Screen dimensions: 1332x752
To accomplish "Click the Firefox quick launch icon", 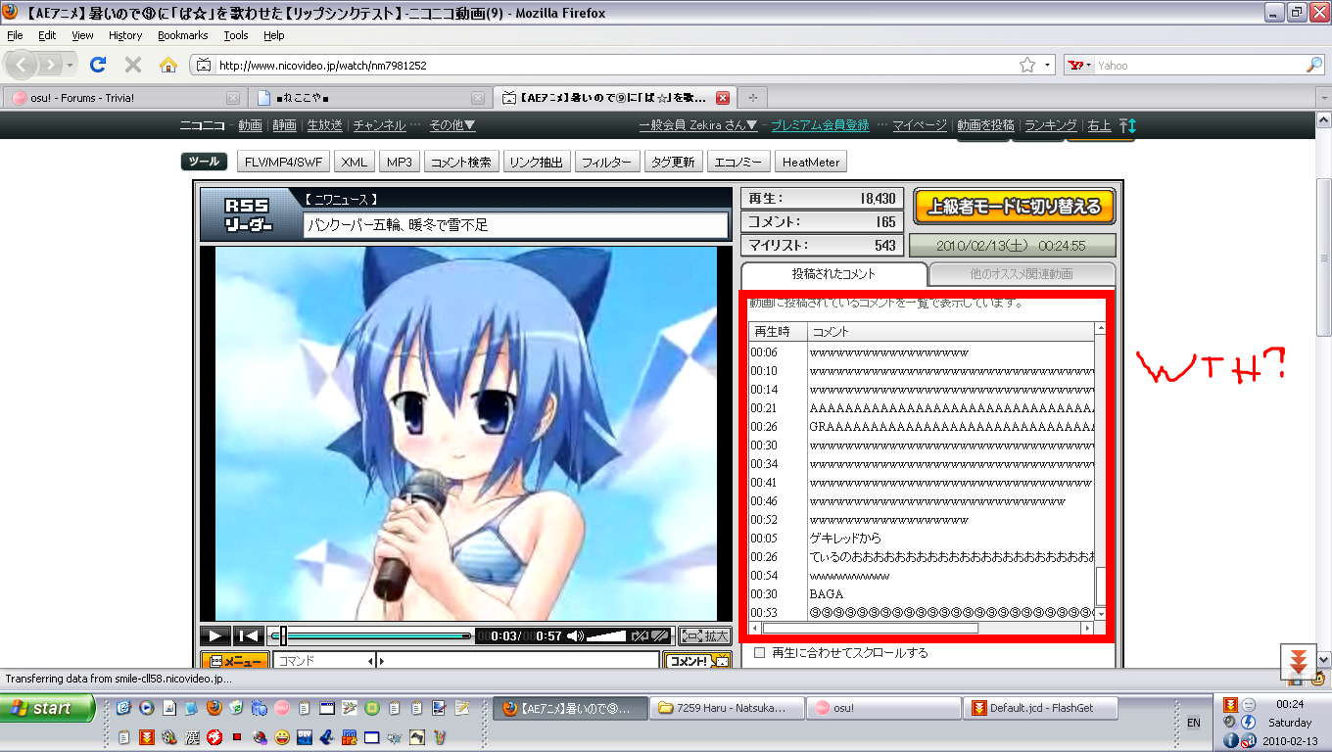I will point(214,708).
